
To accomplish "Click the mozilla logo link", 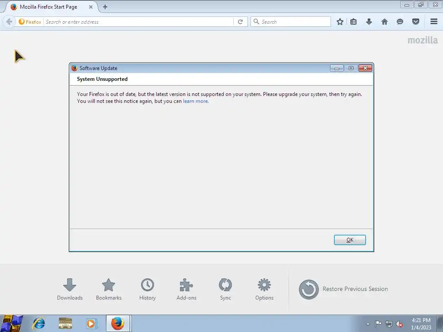I will [x=423, y=40].
